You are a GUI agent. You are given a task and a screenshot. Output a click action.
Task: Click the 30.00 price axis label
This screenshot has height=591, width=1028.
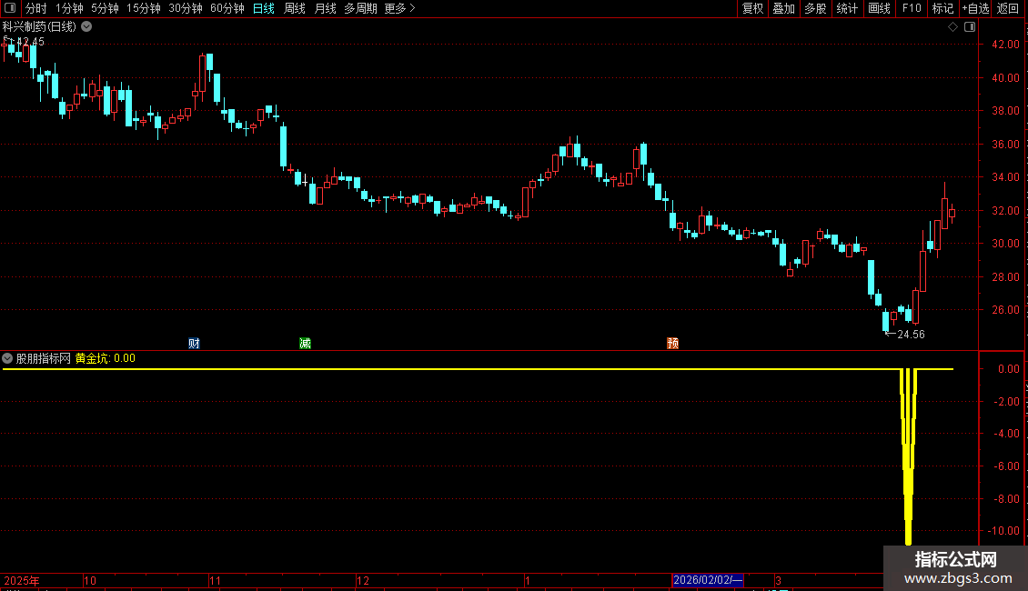click(1005, 244)
